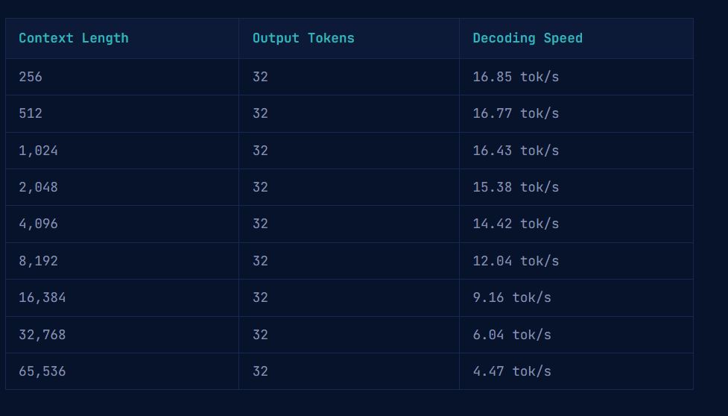
Task: Select the 15.38 tok/s speed cell
Action: coord(516,187)
